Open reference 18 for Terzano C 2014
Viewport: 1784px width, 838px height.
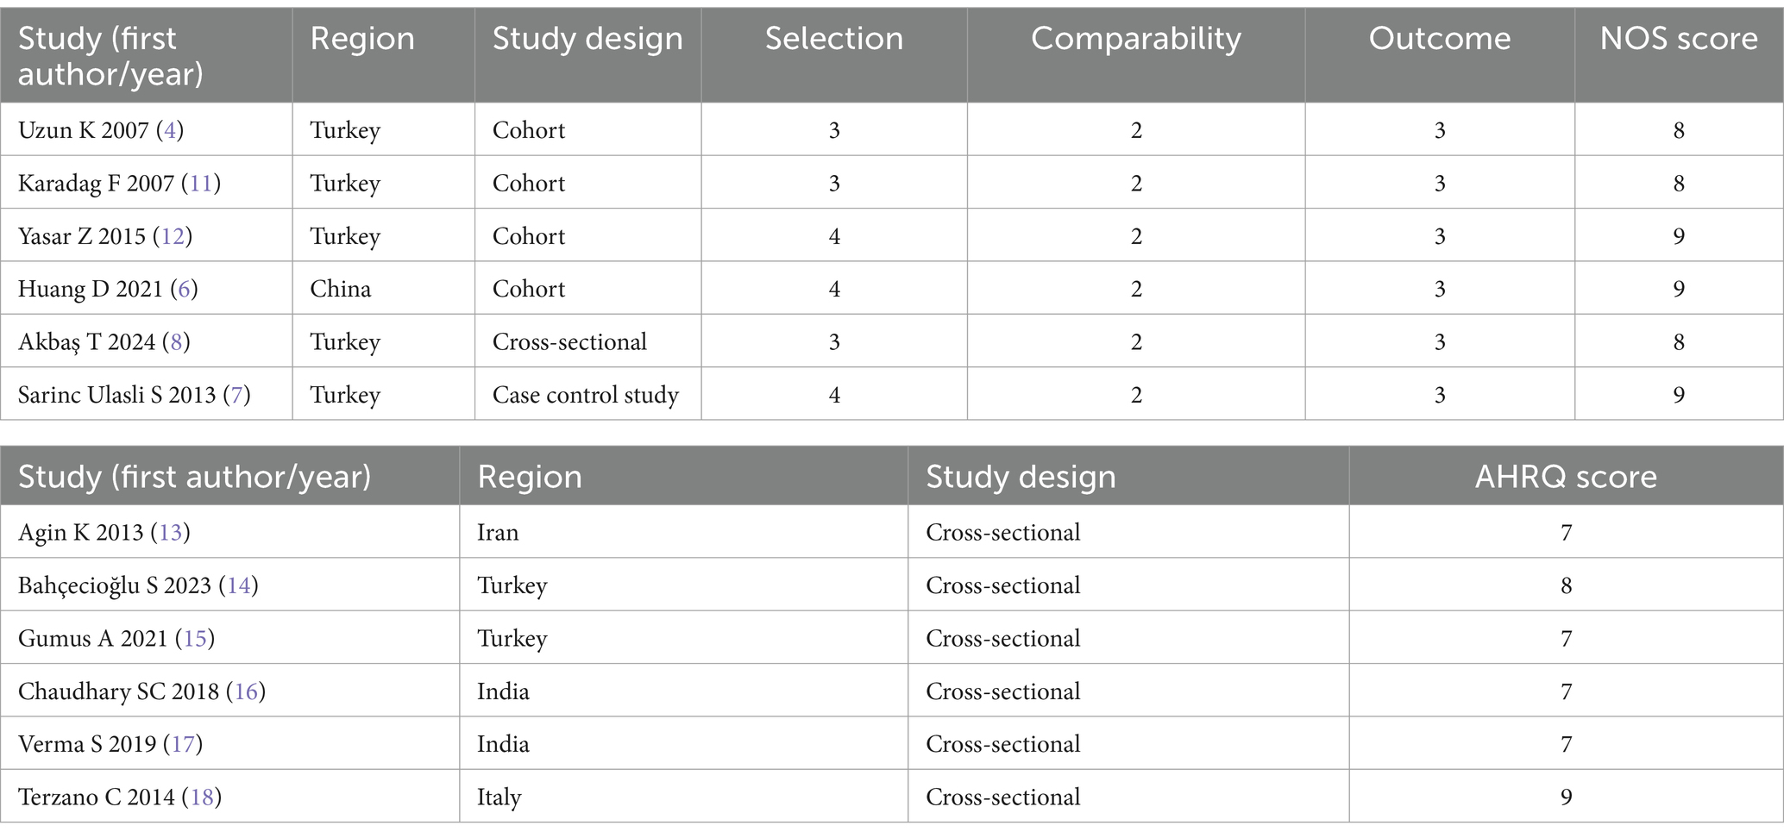[x=202, y=797]
